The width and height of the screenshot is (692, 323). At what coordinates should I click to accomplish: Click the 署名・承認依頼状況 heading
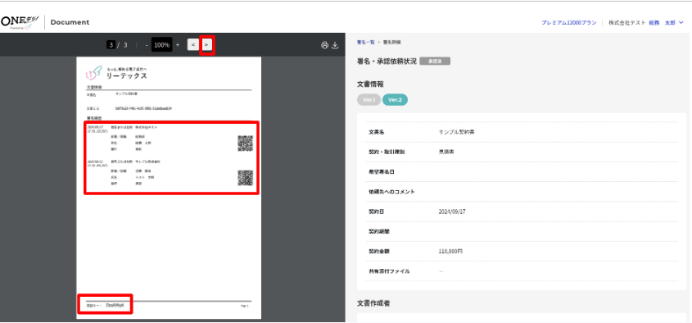(x=387, y=61)
